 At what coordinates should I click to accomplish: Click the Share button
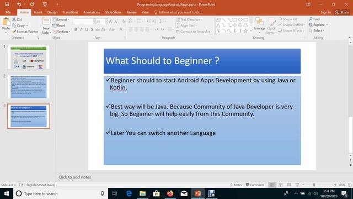341,12
